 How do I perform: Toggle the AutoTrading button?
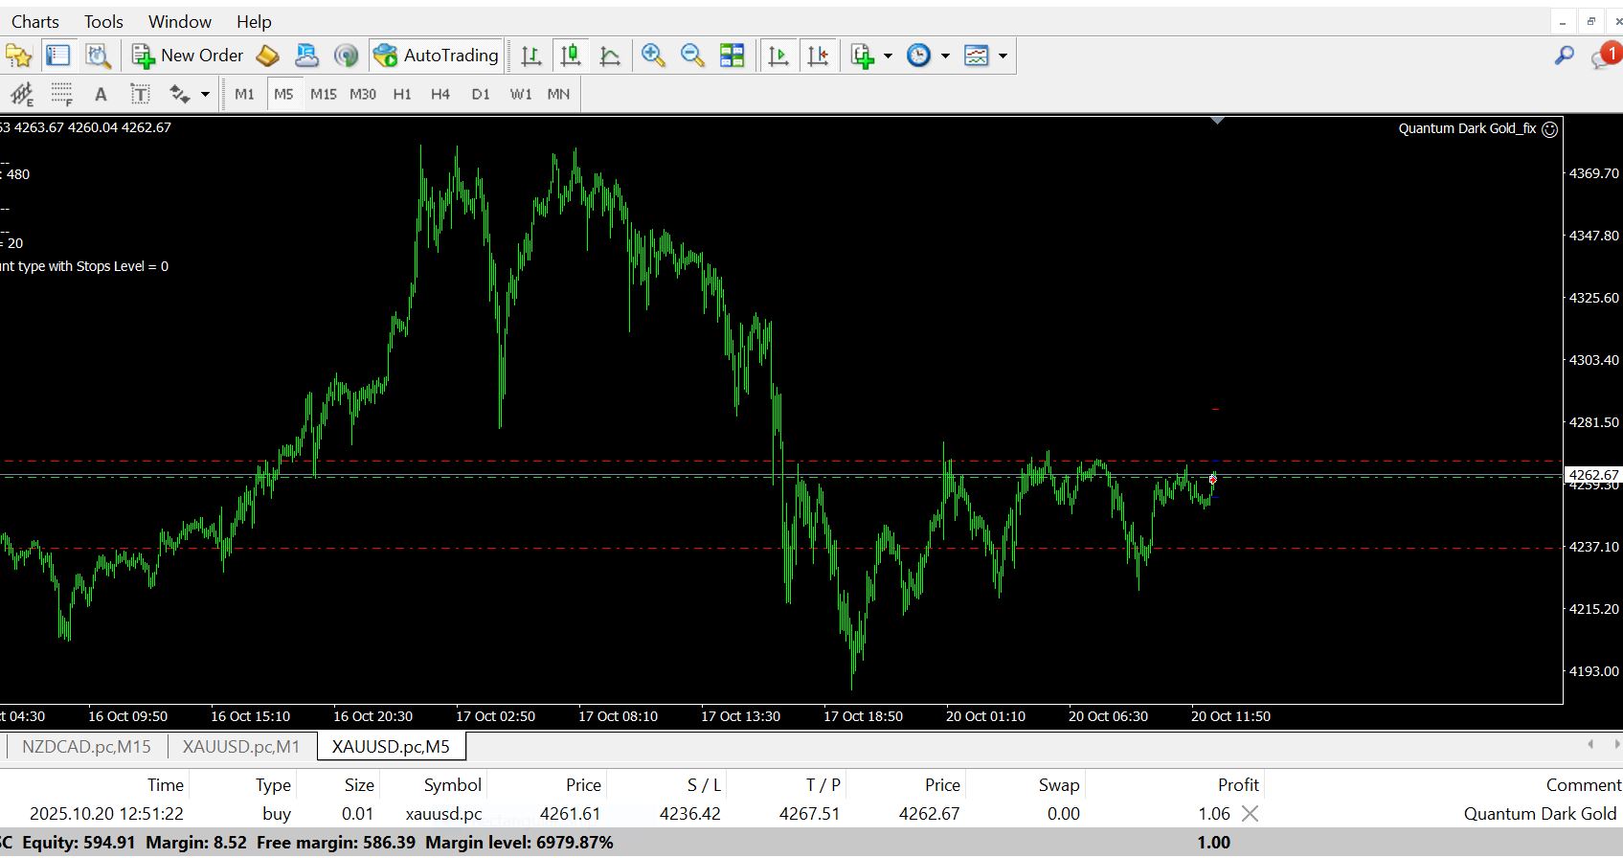click(437, 56)
